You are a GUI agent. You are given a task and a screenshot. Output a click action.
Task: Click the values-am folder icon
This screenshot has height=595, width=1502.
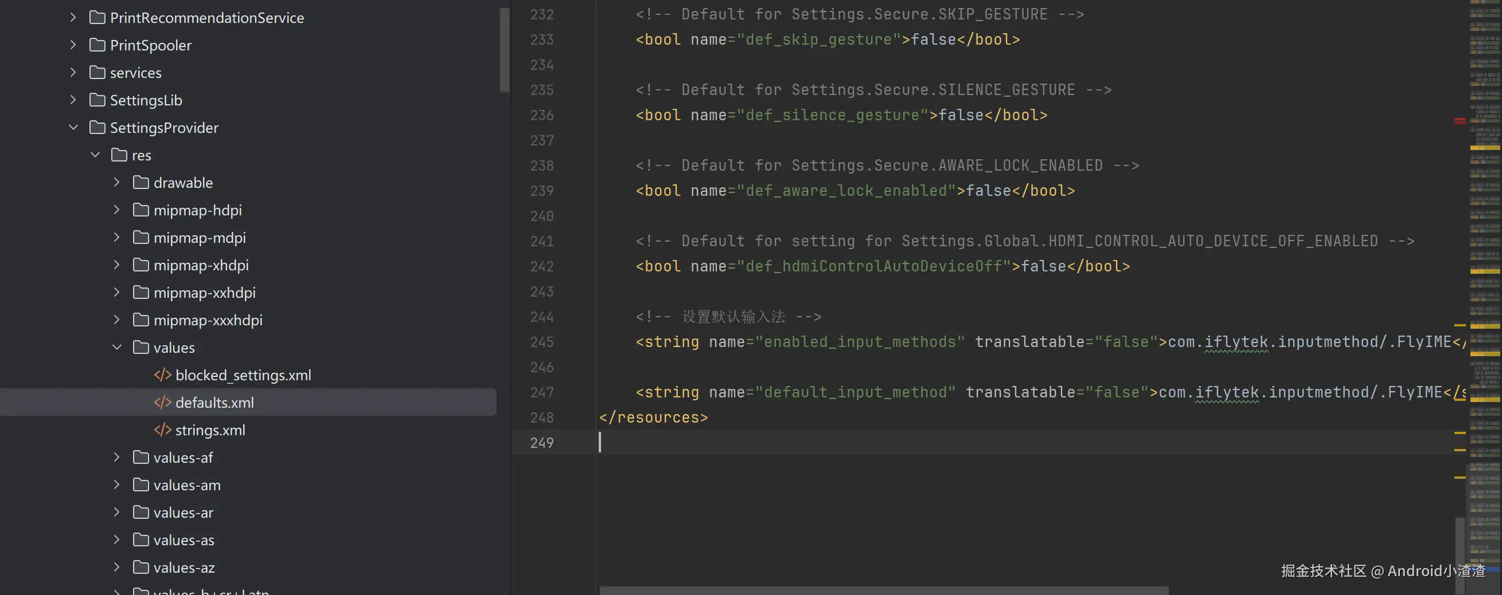pyautogui.click(x=141, y=484)
